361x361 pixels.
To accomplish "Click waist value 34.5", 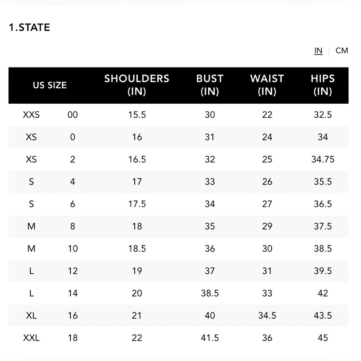I will 267,316.
